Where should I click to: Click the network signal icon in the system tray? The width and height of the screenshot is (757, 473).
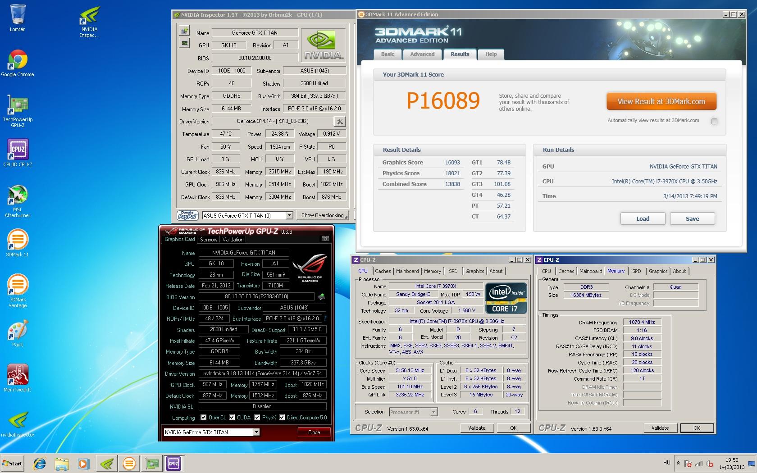(699, 464)
